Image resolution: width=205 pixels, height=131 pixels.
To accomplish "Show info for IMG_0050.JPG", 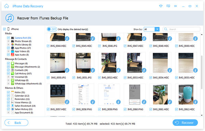I will (67, 70).
